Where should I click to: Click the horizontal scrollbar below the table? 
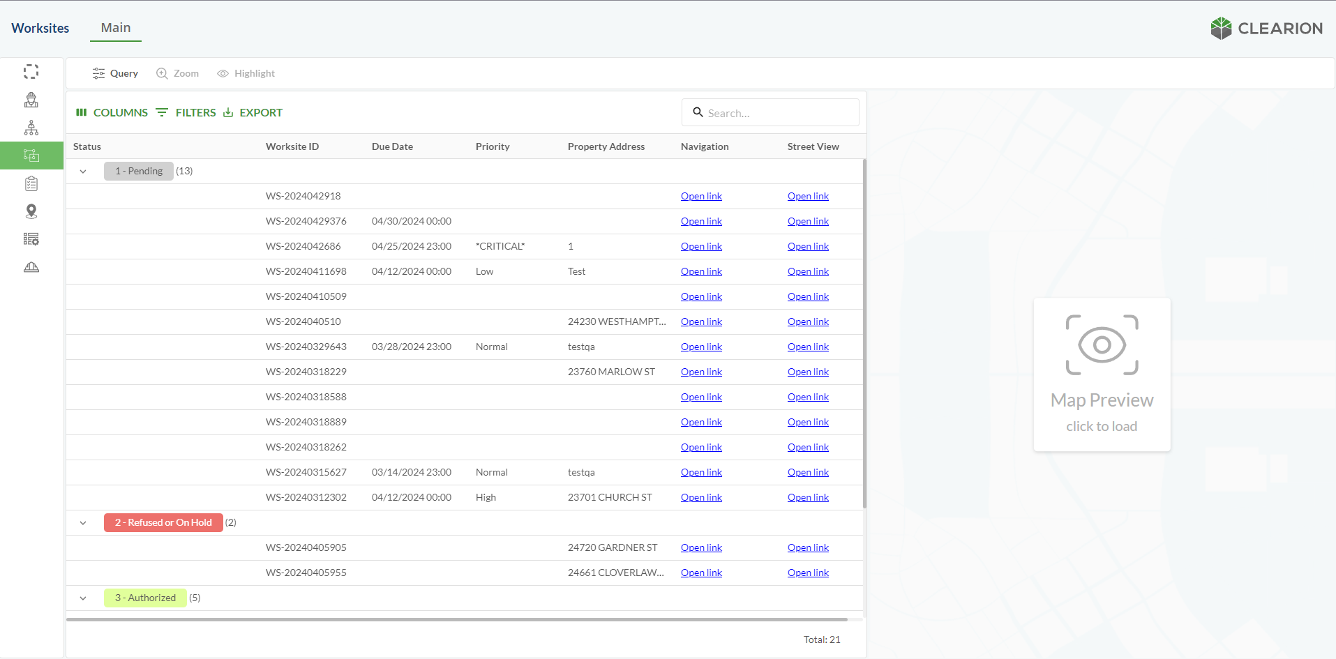(x=457, y=619)
